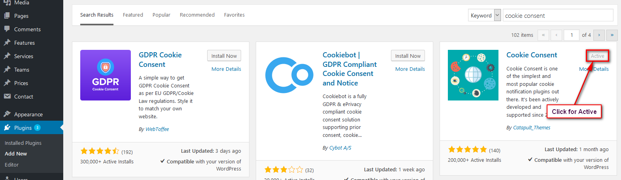621x180 pixels.
Task: Click the Cookie Consent five-star rating
Action: click(x=467, y=150)
